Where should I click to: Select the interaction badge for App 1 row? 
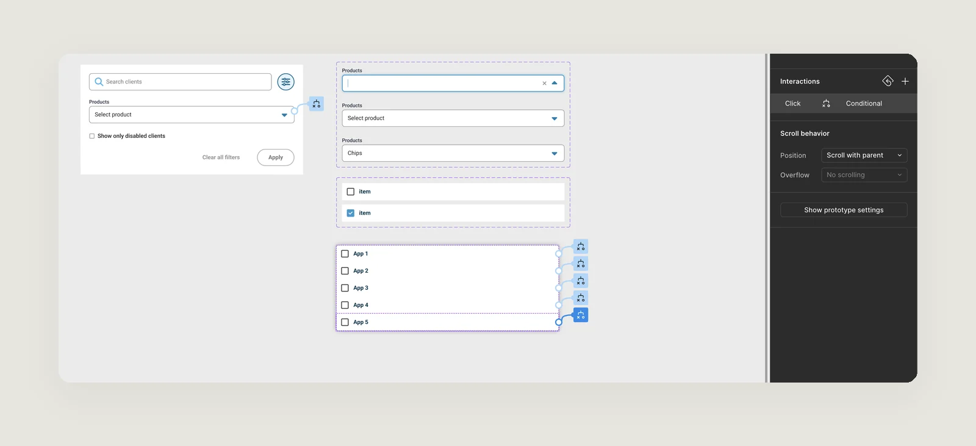click(581, 246)
